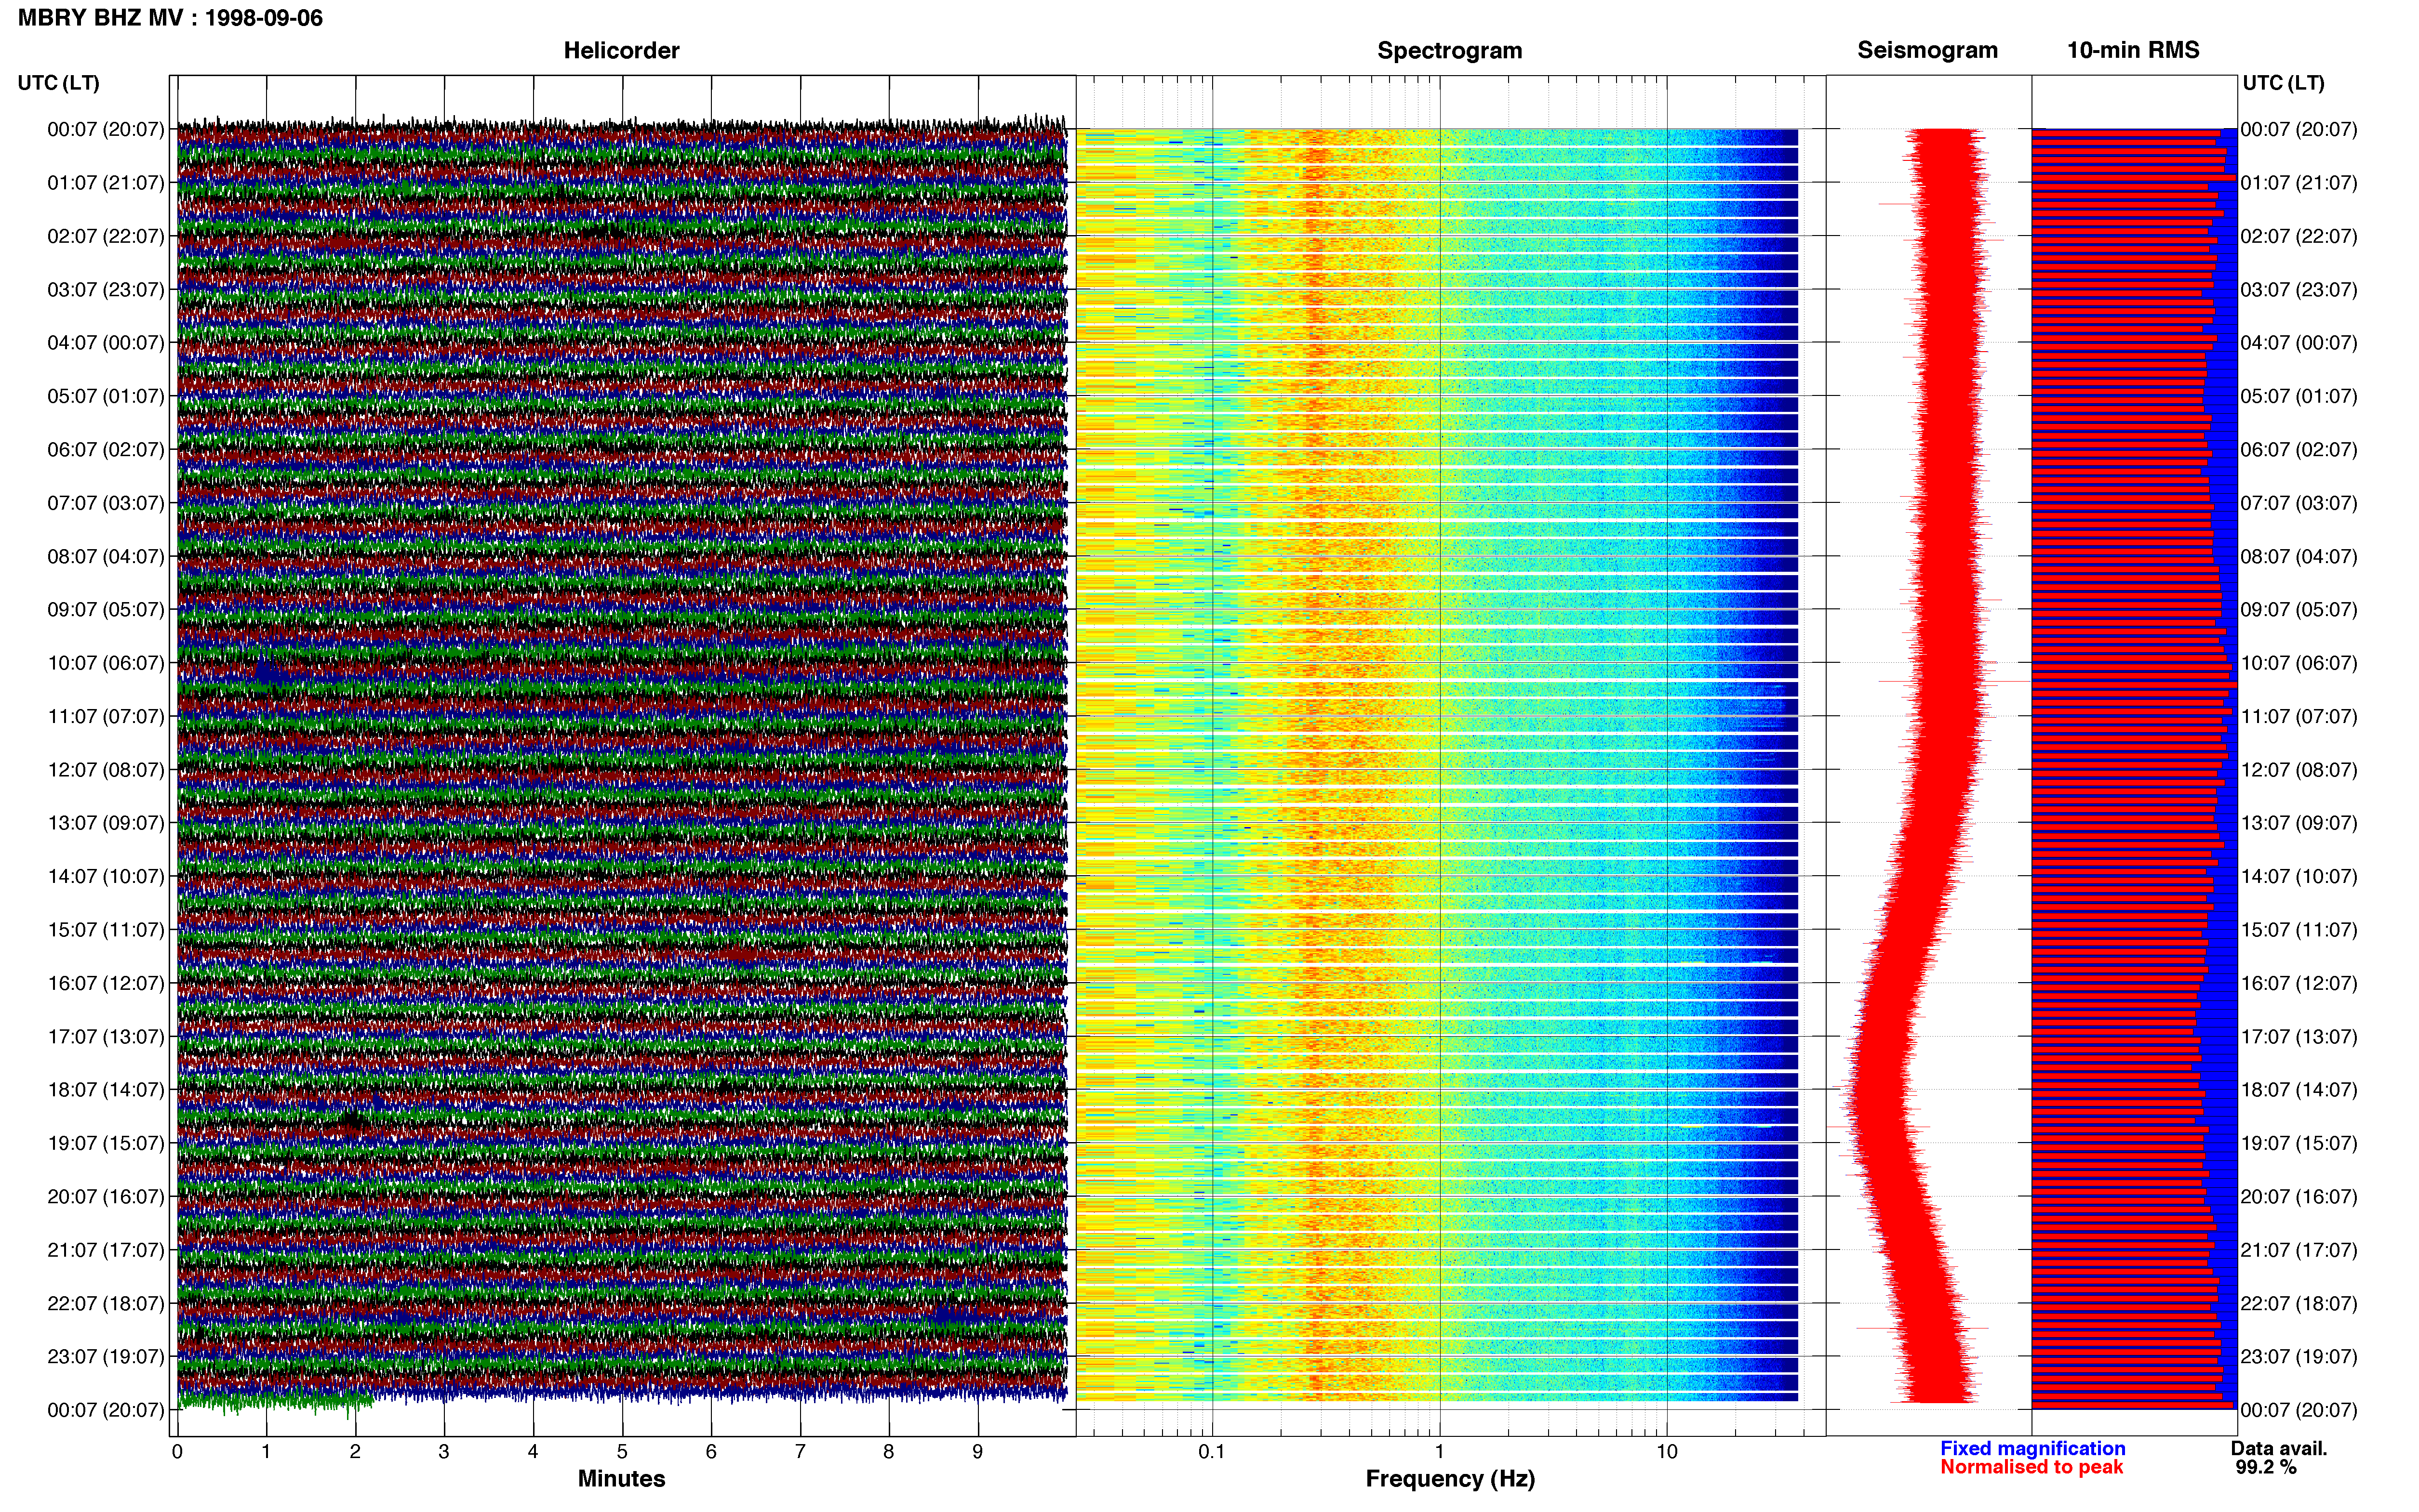
Task: Click right-side time label '01:07 (21:07)'
Action: tap(2299, 183)
